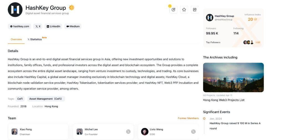The image size is (284, 140).
Task: Select the Overview tab
Action: (16, 39)
